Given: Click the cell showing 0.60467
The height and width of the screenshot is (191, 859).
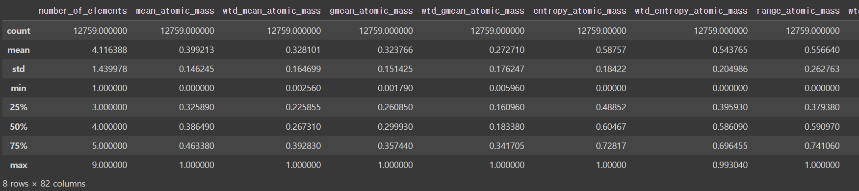Looking at the screenshot, I should [611, 127].
